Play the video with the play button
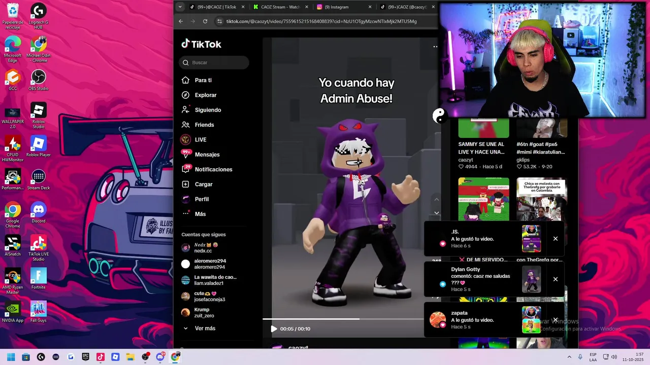Screen dimensions: 650x365 pyautogui.click(x=274, y=329)
